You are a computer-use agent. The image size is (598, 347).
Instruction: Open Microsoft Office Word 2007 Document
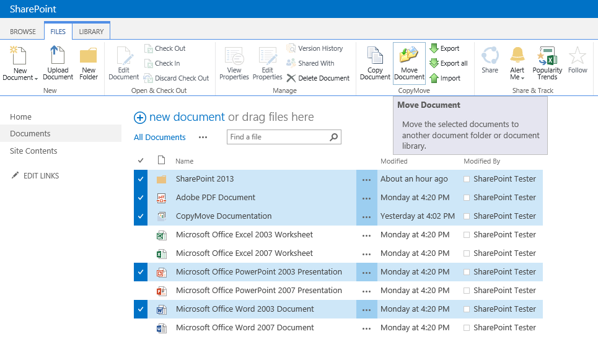(245, 328)
